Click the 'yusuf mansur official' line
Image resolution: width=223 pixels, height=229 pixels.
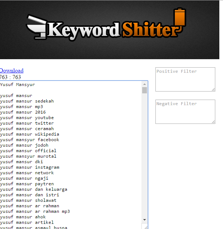[28, 151]
